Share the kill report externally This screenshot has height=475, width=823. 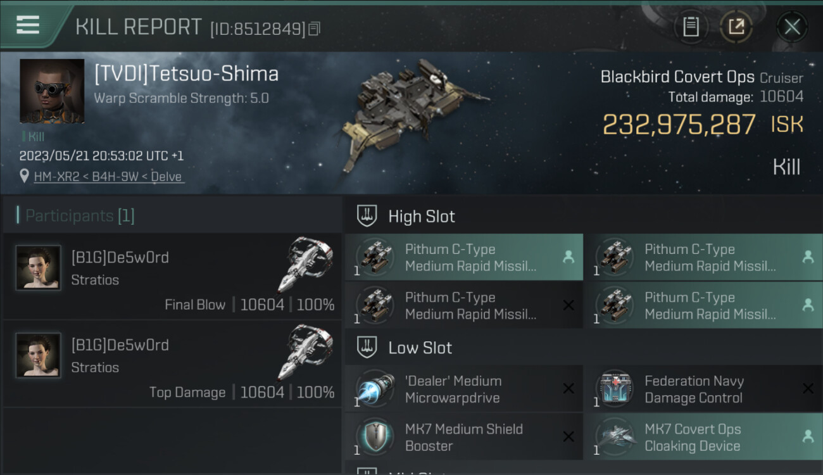coord(736,27)
